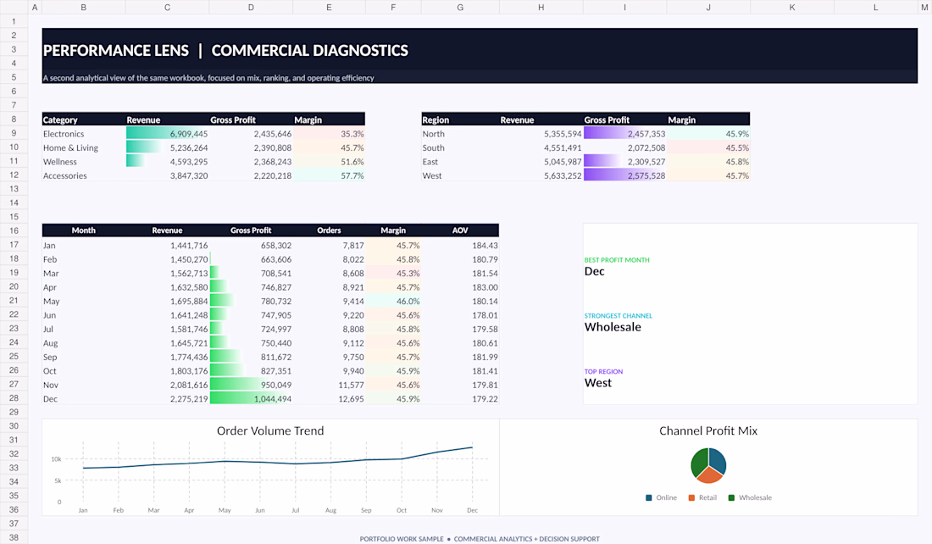Image resolution: width=932 pixels, height=544 pixels.
Task: Select the Online legend marker
Action: click(648, 497)
